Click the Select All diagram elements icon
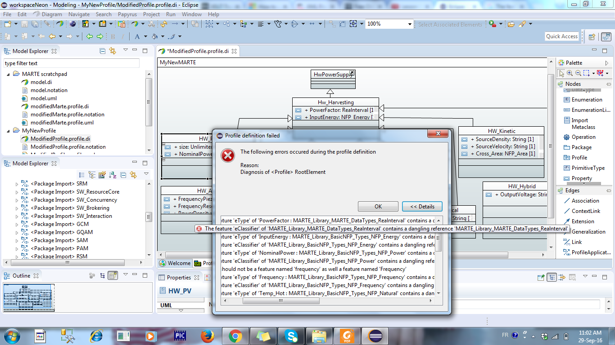The width and height of the screenshot is (615, 345). click(209, 24)
